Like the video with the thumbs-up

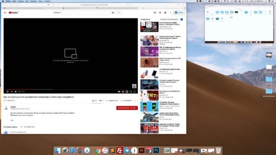point(94,101)
